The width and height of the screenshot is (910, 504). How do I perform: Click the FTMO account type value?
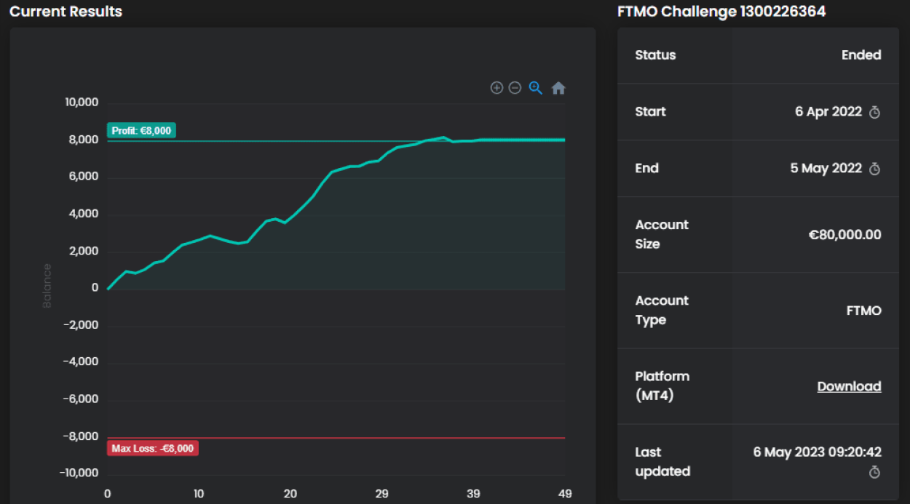coord(863,311)
